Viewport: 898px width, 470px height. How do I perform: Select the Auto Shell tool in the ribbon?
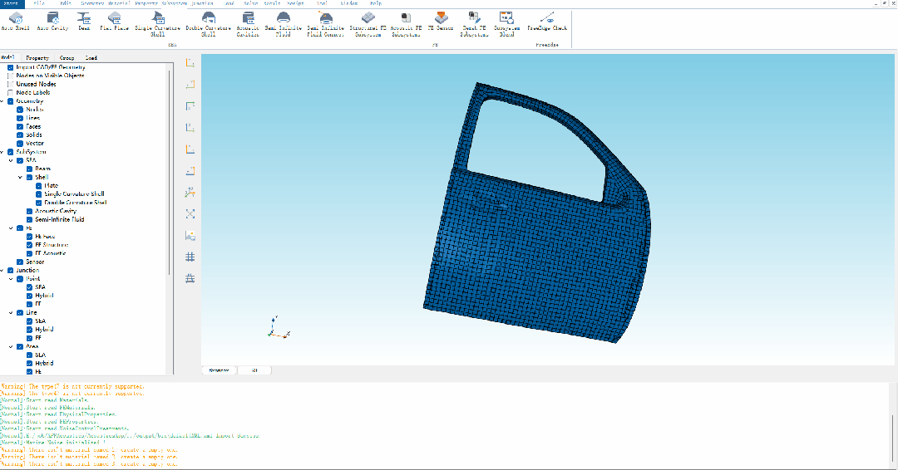[16, 22]
